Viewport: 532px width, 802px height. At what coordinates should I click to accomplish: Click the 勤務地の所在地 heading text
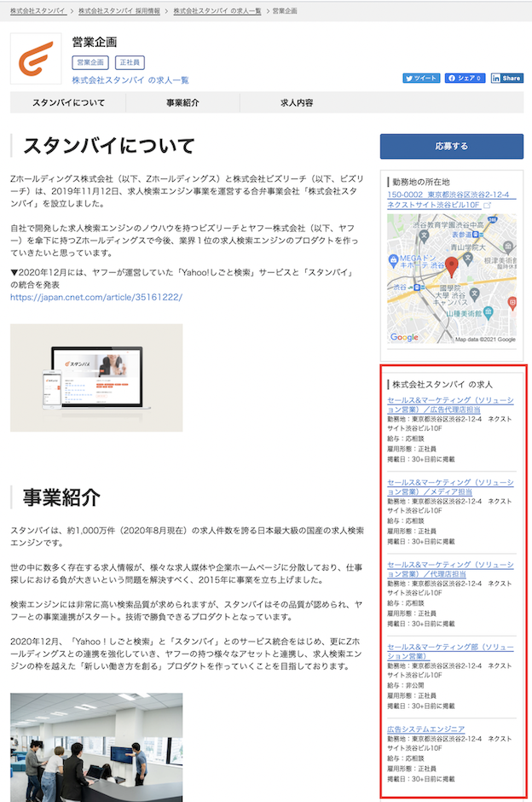pyautogui.click(x=421, y=182)
